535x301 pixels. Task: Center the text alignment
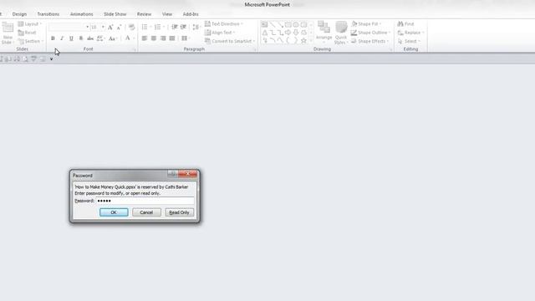point(154,38)
